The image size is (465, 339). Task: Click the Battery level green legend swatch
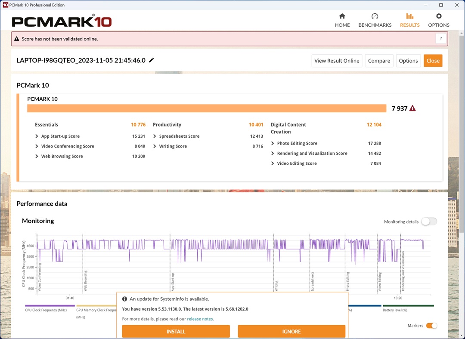point(408,305)
